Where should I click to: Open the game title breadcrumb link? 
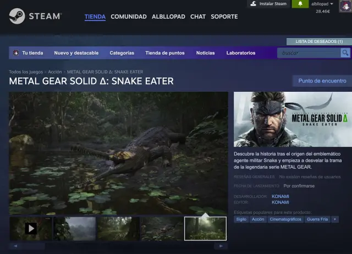pyautogui.click(x=105, y=72)
